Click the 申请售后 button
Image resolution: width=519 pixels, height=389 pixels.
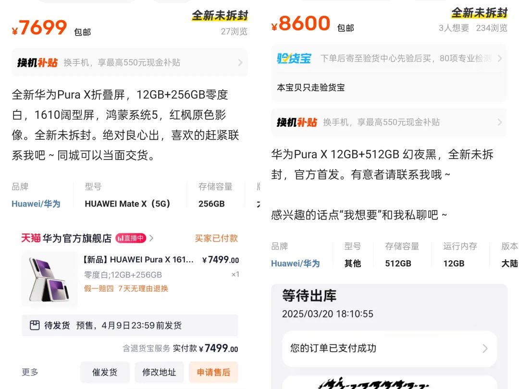[213, 373]
